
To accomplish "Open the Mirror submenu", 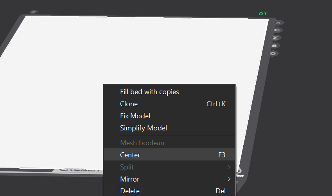I will point(129,179).
